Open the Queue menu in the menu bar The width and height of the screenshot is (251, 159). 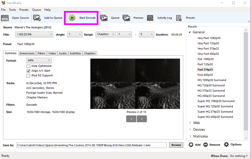[36, 10]
